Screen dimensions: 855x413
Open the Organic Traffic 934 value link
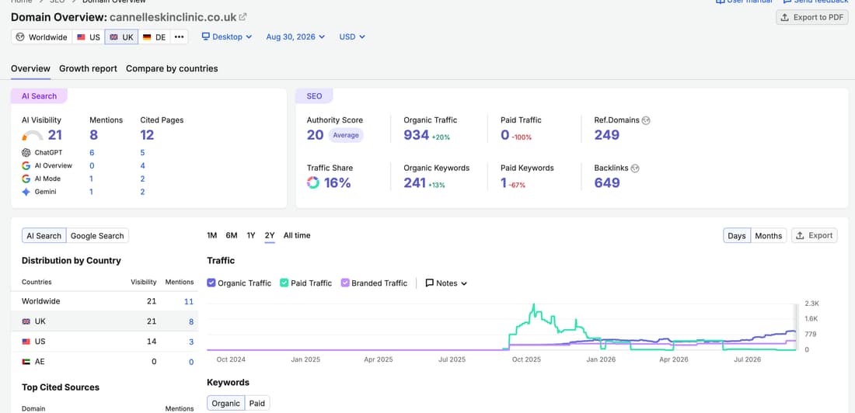pos(417,135)
